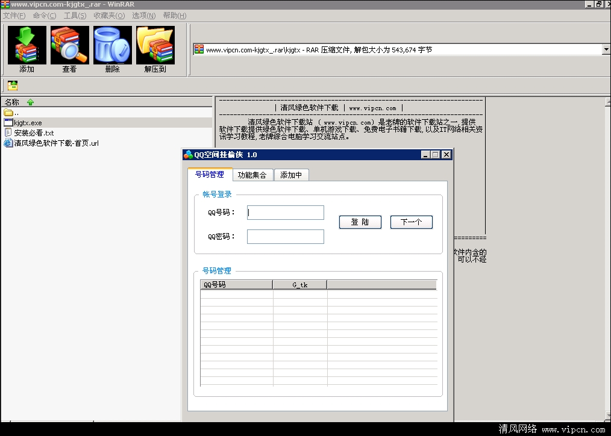Click the Extract To (解压到) icon
This screenshot has width=611, height=436.
click(155, 45)
